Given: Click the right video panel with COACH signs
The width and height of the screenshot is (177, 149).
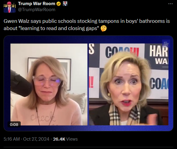Looking at the screenshot, I should (129, 84).
